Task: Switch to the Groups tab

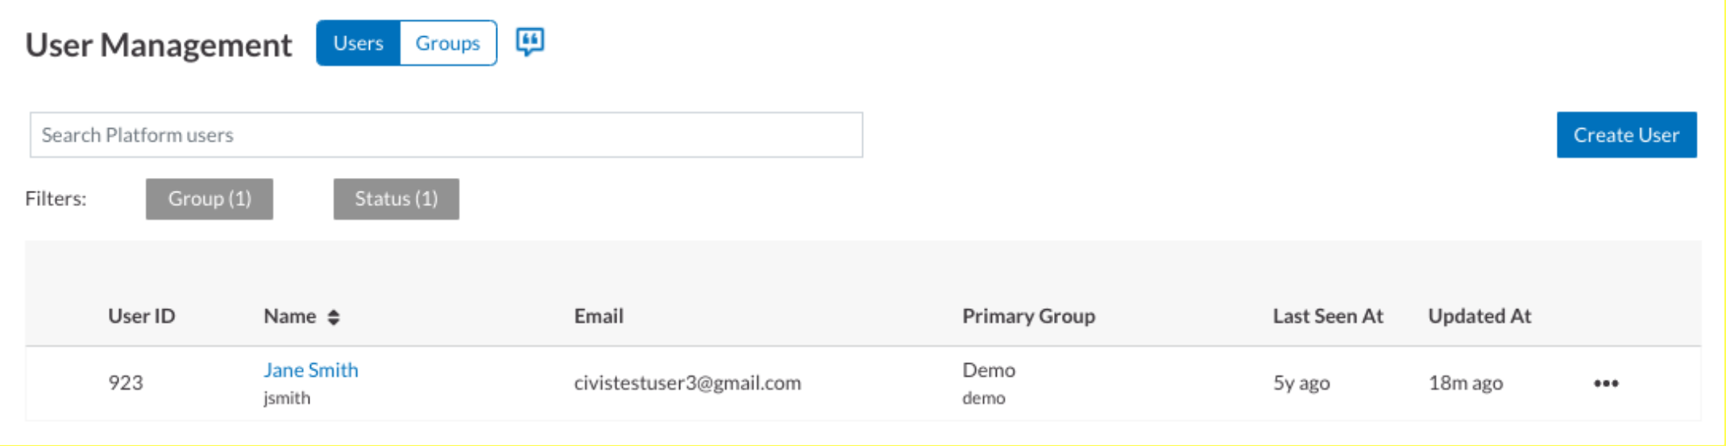Action: point(448,43)
